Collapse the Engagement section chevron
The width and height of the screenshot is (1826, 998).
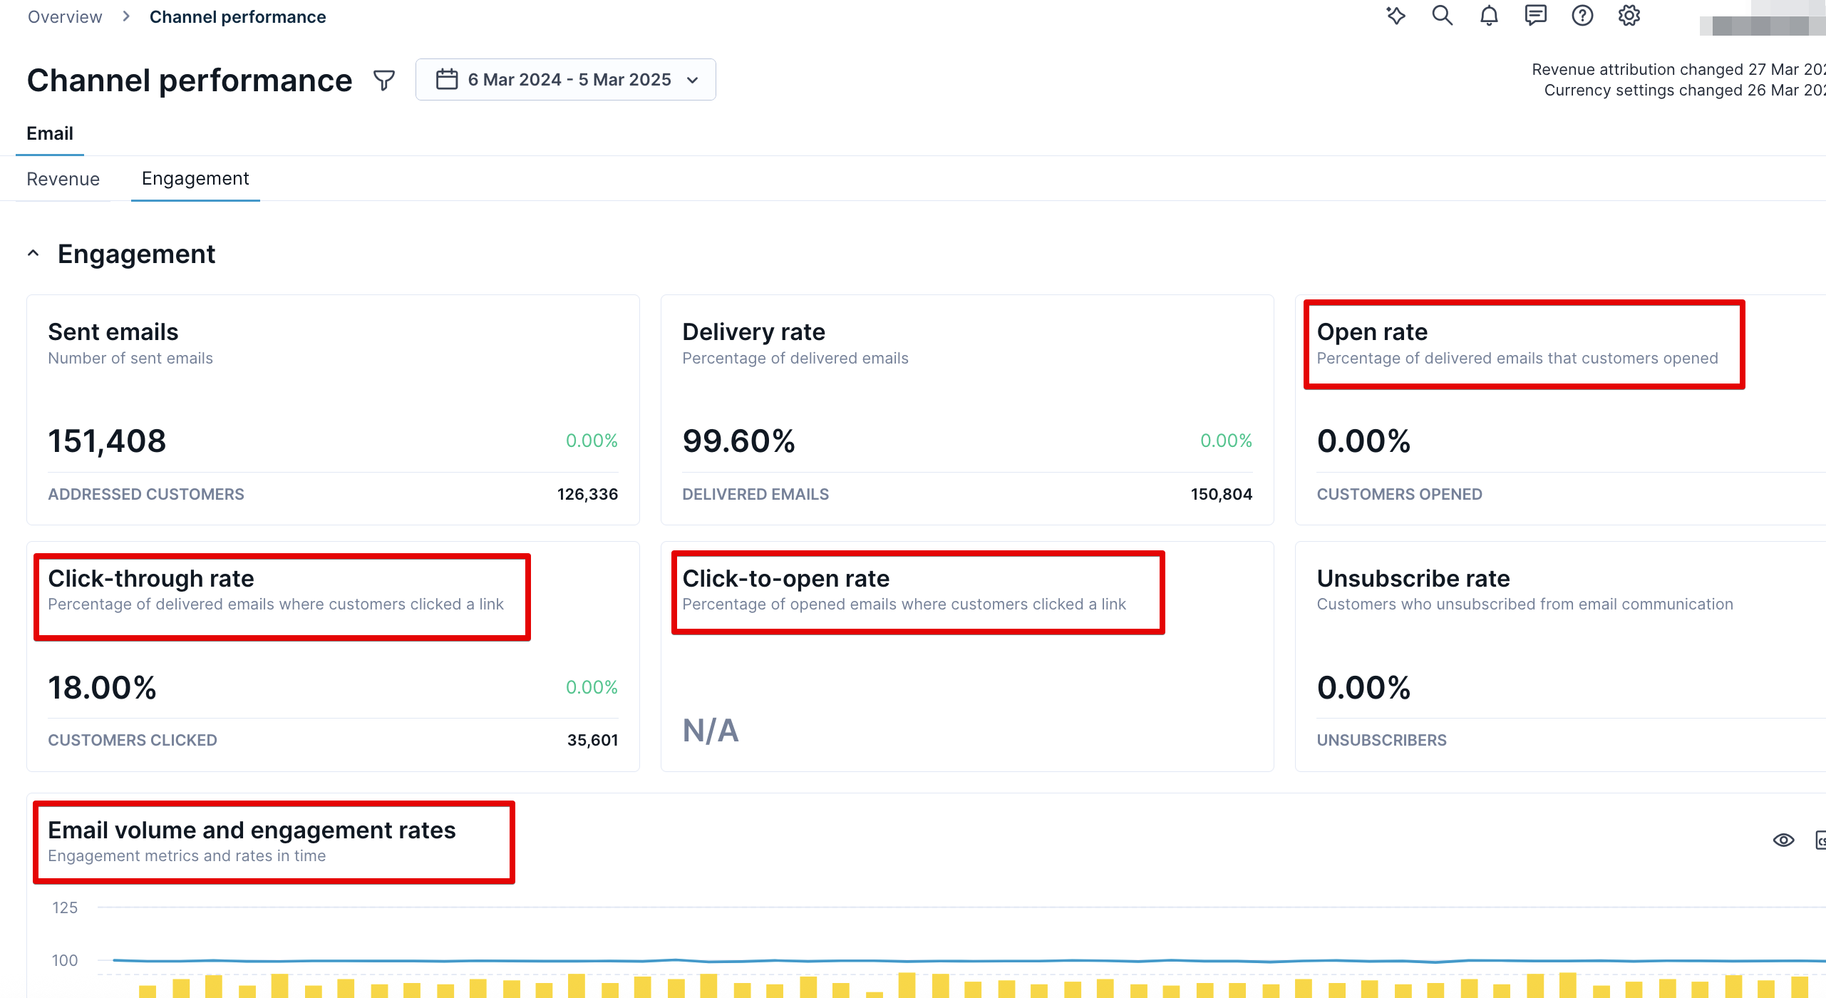click(33, 254)
